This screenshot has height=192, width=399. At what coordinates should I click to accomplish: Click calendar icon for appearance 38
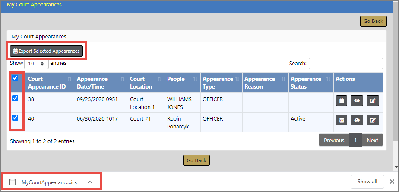(x=342, y=101)
